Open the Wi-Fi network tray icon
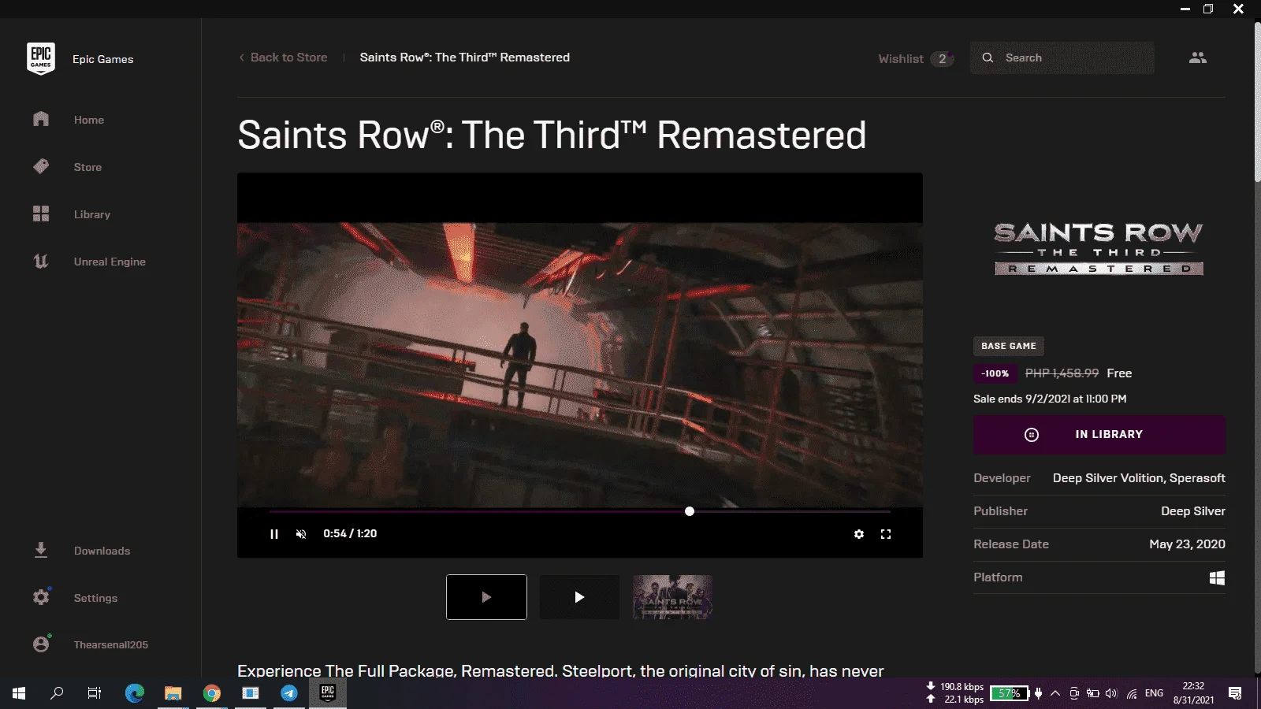Screen dimensions: 1261x709 point(1132,693)
